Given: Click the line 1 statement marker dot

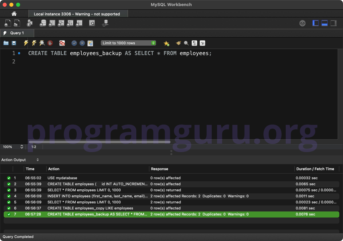Looking at the screenshot, I should click(19, 53).
